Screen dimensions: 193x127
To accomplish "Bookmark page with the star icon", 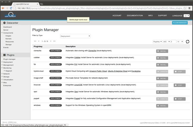I will (185, 8).
